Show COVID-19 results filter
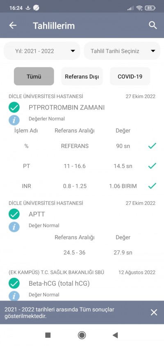Screen dimensions: 164x346 [x=130, y=76]
